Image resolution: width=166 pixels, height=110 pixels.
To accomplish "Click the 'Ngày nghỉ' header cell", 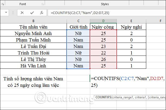I will (x=131, y=27).
